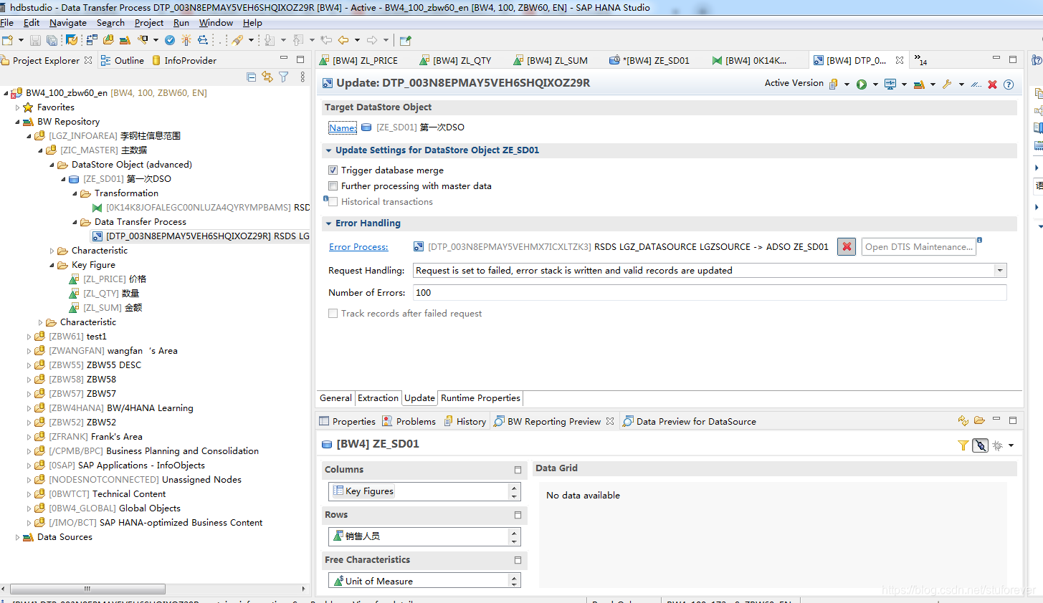Click Project Explorer horizontal scrollbar
The image size is (1043, 603).
pyautogui.click(x=87, y=589)
